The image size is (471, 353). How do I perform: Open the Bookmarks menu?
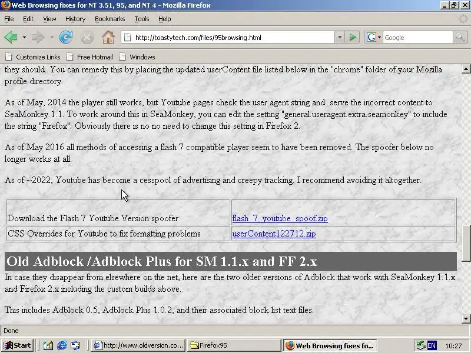110,19
